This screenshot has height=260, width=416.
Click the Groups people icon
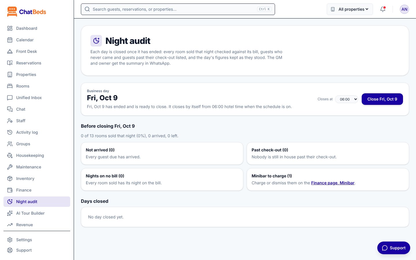[x=10, y=144]
